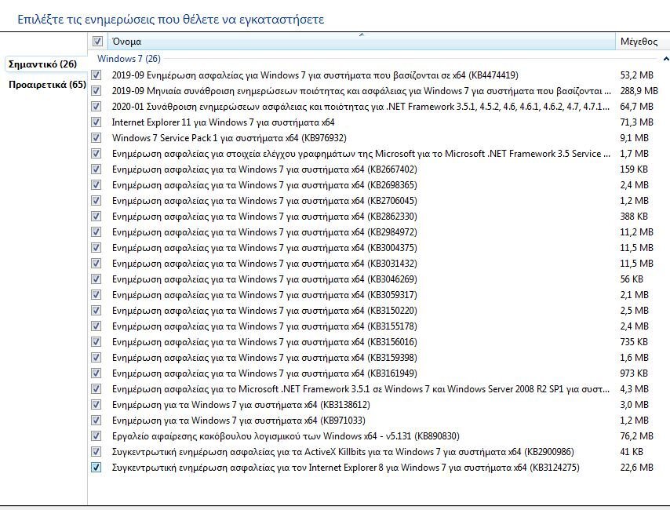Image resolution: width=670 pixels, height=510 pixels.
Task: Toggle the select-all checkbox in the header
Action: tap(97, 42)
